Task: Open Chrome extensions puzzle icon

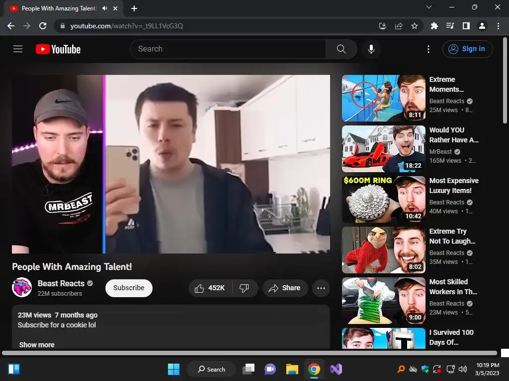Action: click(x=434, y=26)
